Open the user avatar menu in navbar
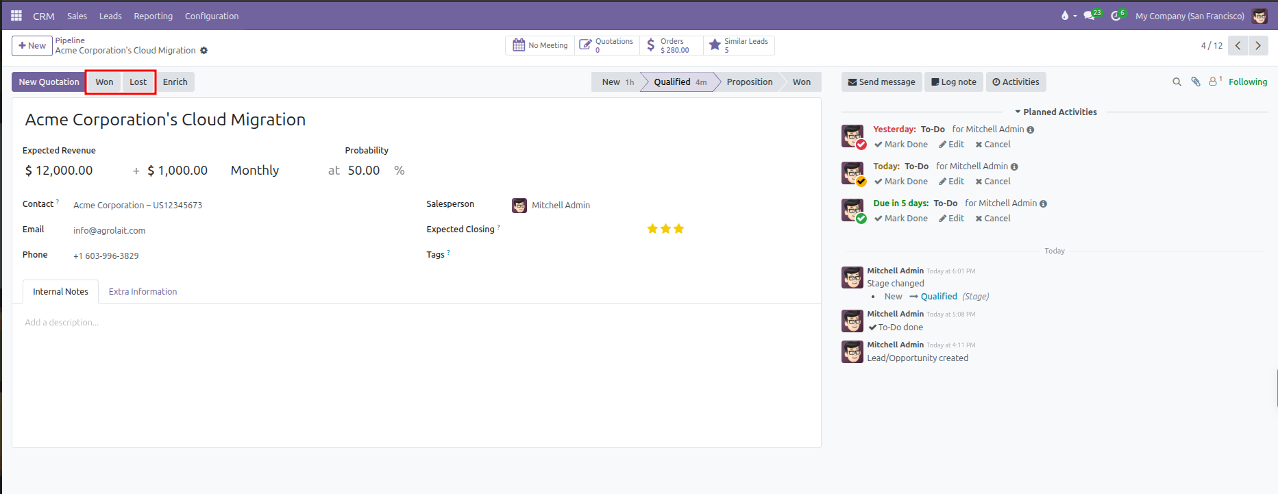 tap(1259, 16)
